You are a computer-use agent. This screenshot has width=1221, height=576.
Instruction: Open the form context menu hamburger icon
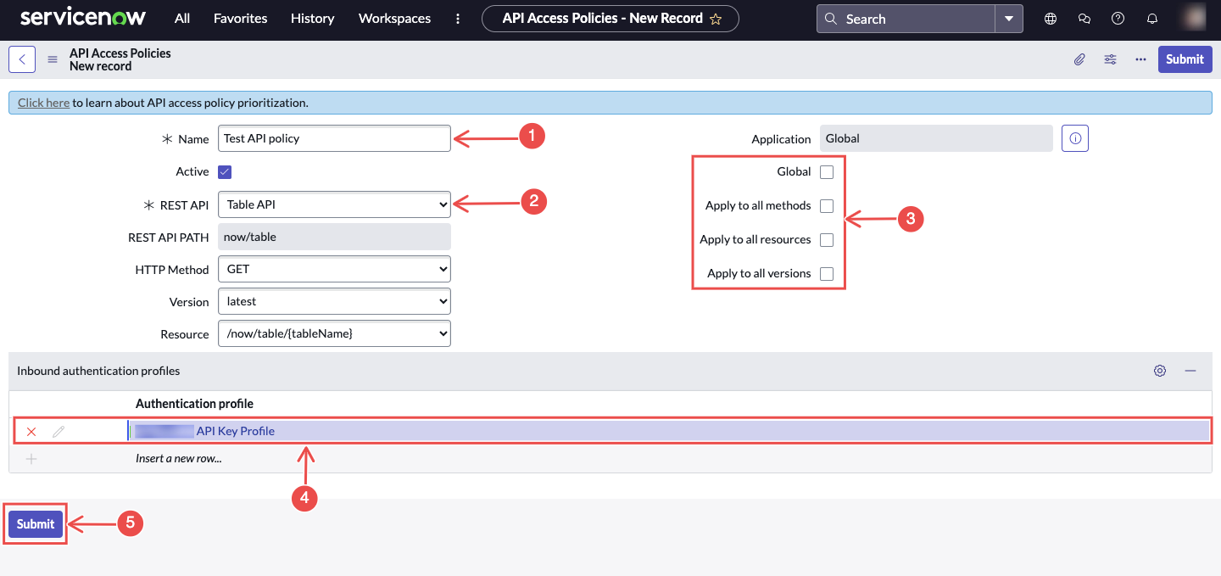click(x=52, y=59)
